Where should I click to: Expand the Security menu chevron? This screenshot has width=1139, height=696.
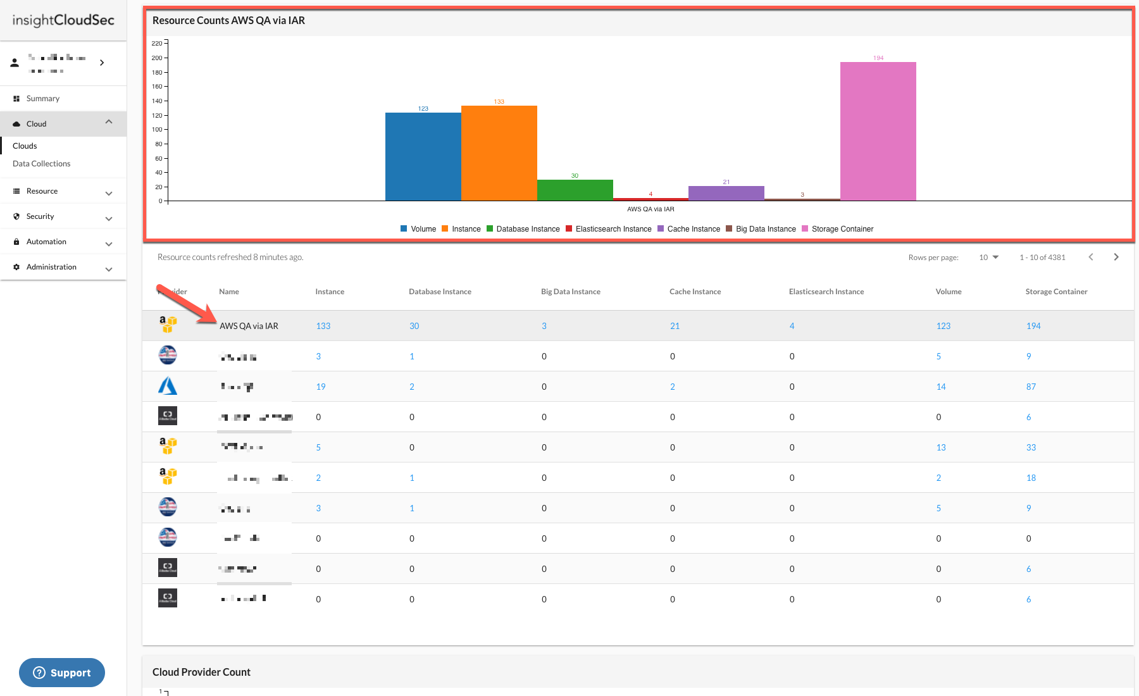pyautogui.click(x=109, y=219)
